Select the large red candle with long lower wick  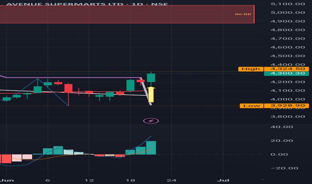(x=68, y=89)
